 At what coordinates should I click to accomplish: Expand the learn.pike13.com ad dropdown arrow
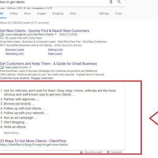click(30, 67)
